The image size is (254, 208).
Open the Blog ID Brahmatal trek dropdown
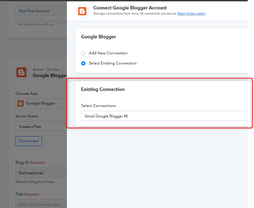click(x=41, y=173)
